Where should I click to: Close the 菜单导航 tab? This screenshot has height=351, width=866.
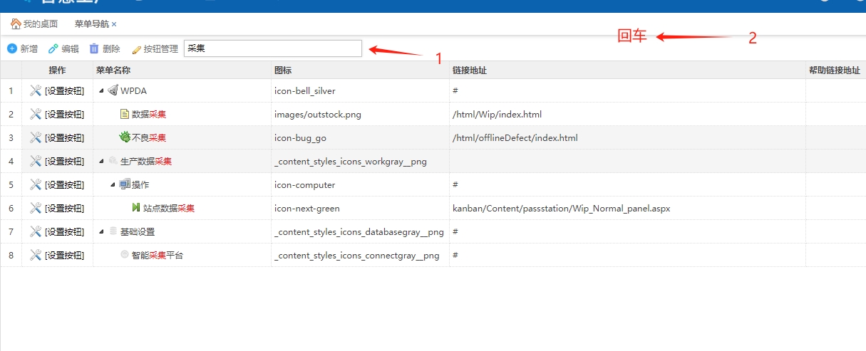click(114, 24)
